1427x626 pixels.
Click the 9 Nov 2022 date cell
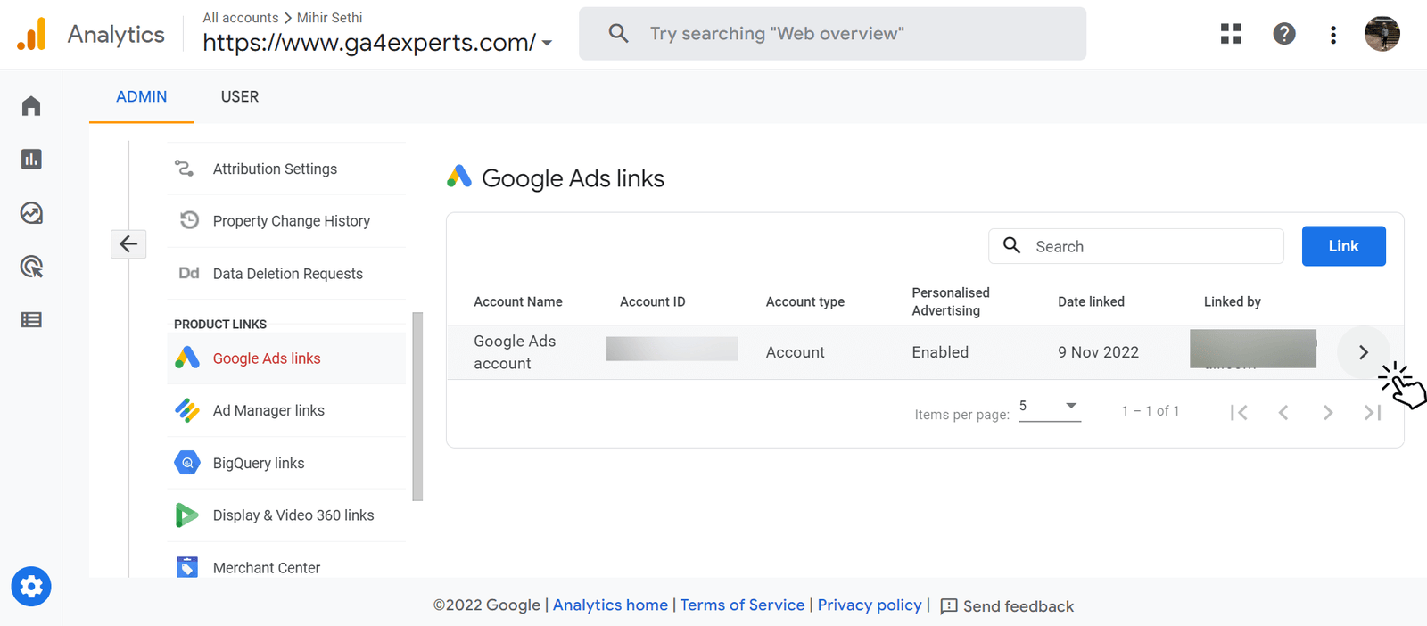1099,352
